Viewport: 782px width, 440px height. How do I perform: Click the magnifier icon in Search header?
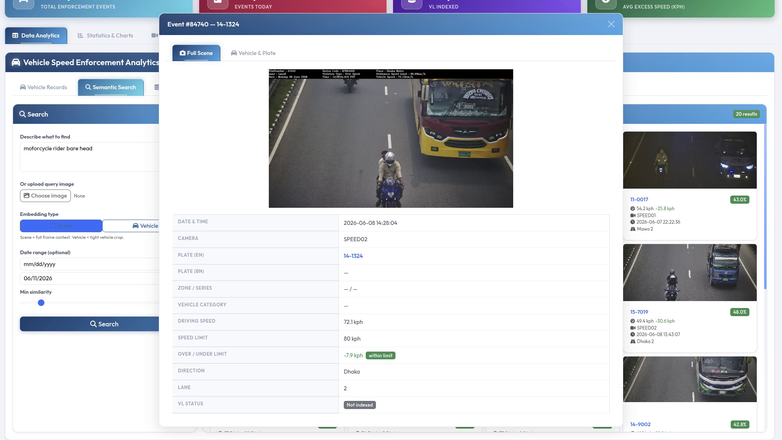pos(23,114)
